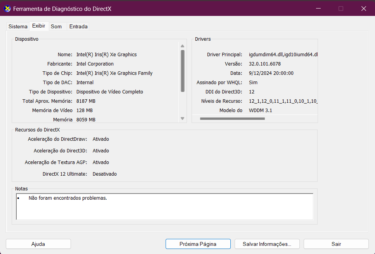This screenshot has height=254, width=375.
Task: Go to Próxima Página
Action: pos(198,244)
